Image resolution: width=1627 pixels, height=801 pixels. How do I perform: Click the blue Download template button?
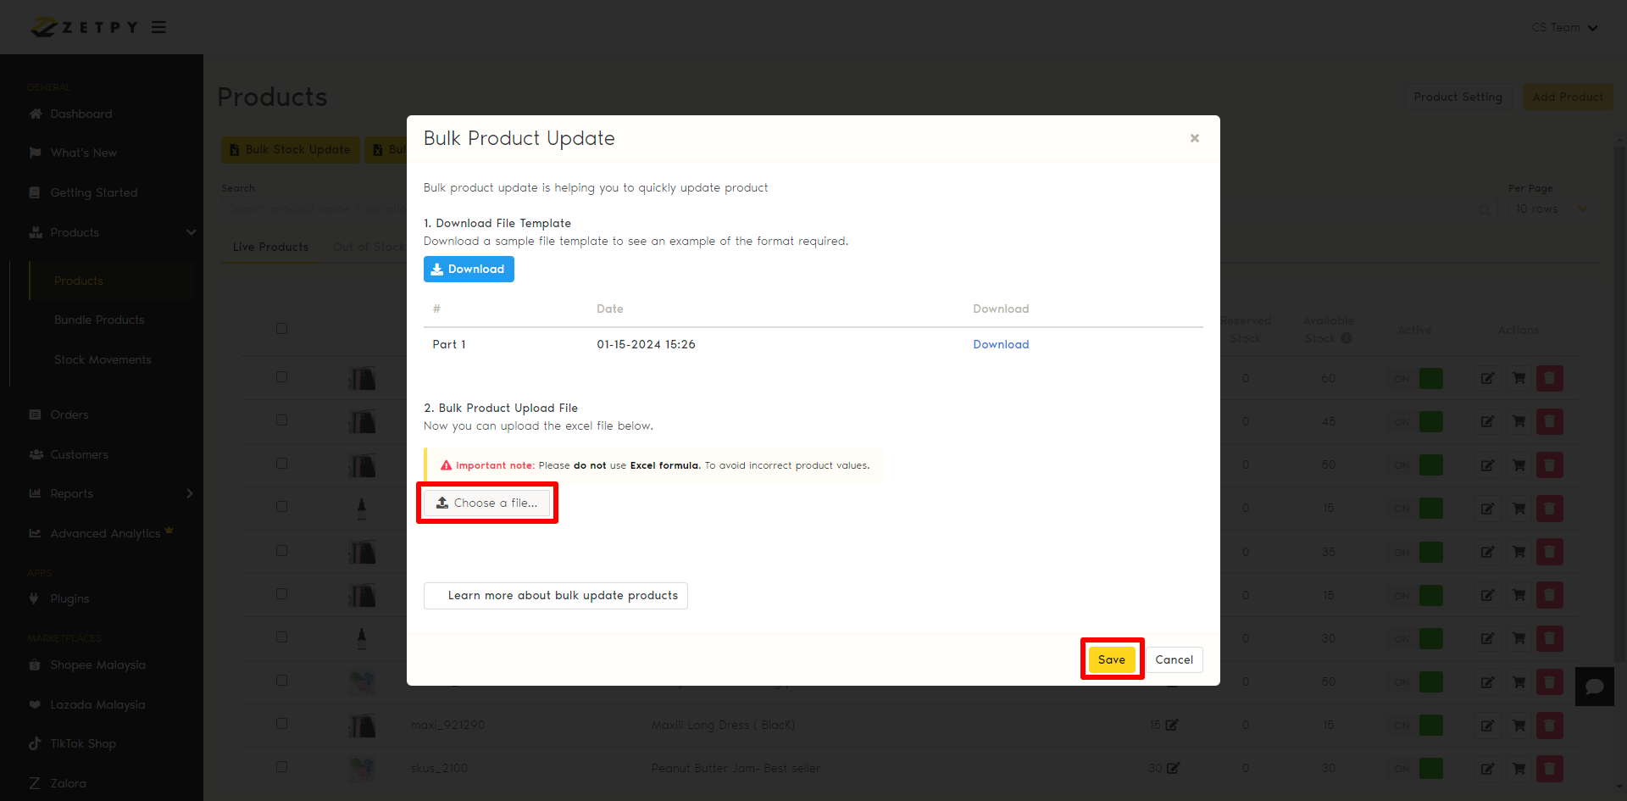tap(469, 269)
